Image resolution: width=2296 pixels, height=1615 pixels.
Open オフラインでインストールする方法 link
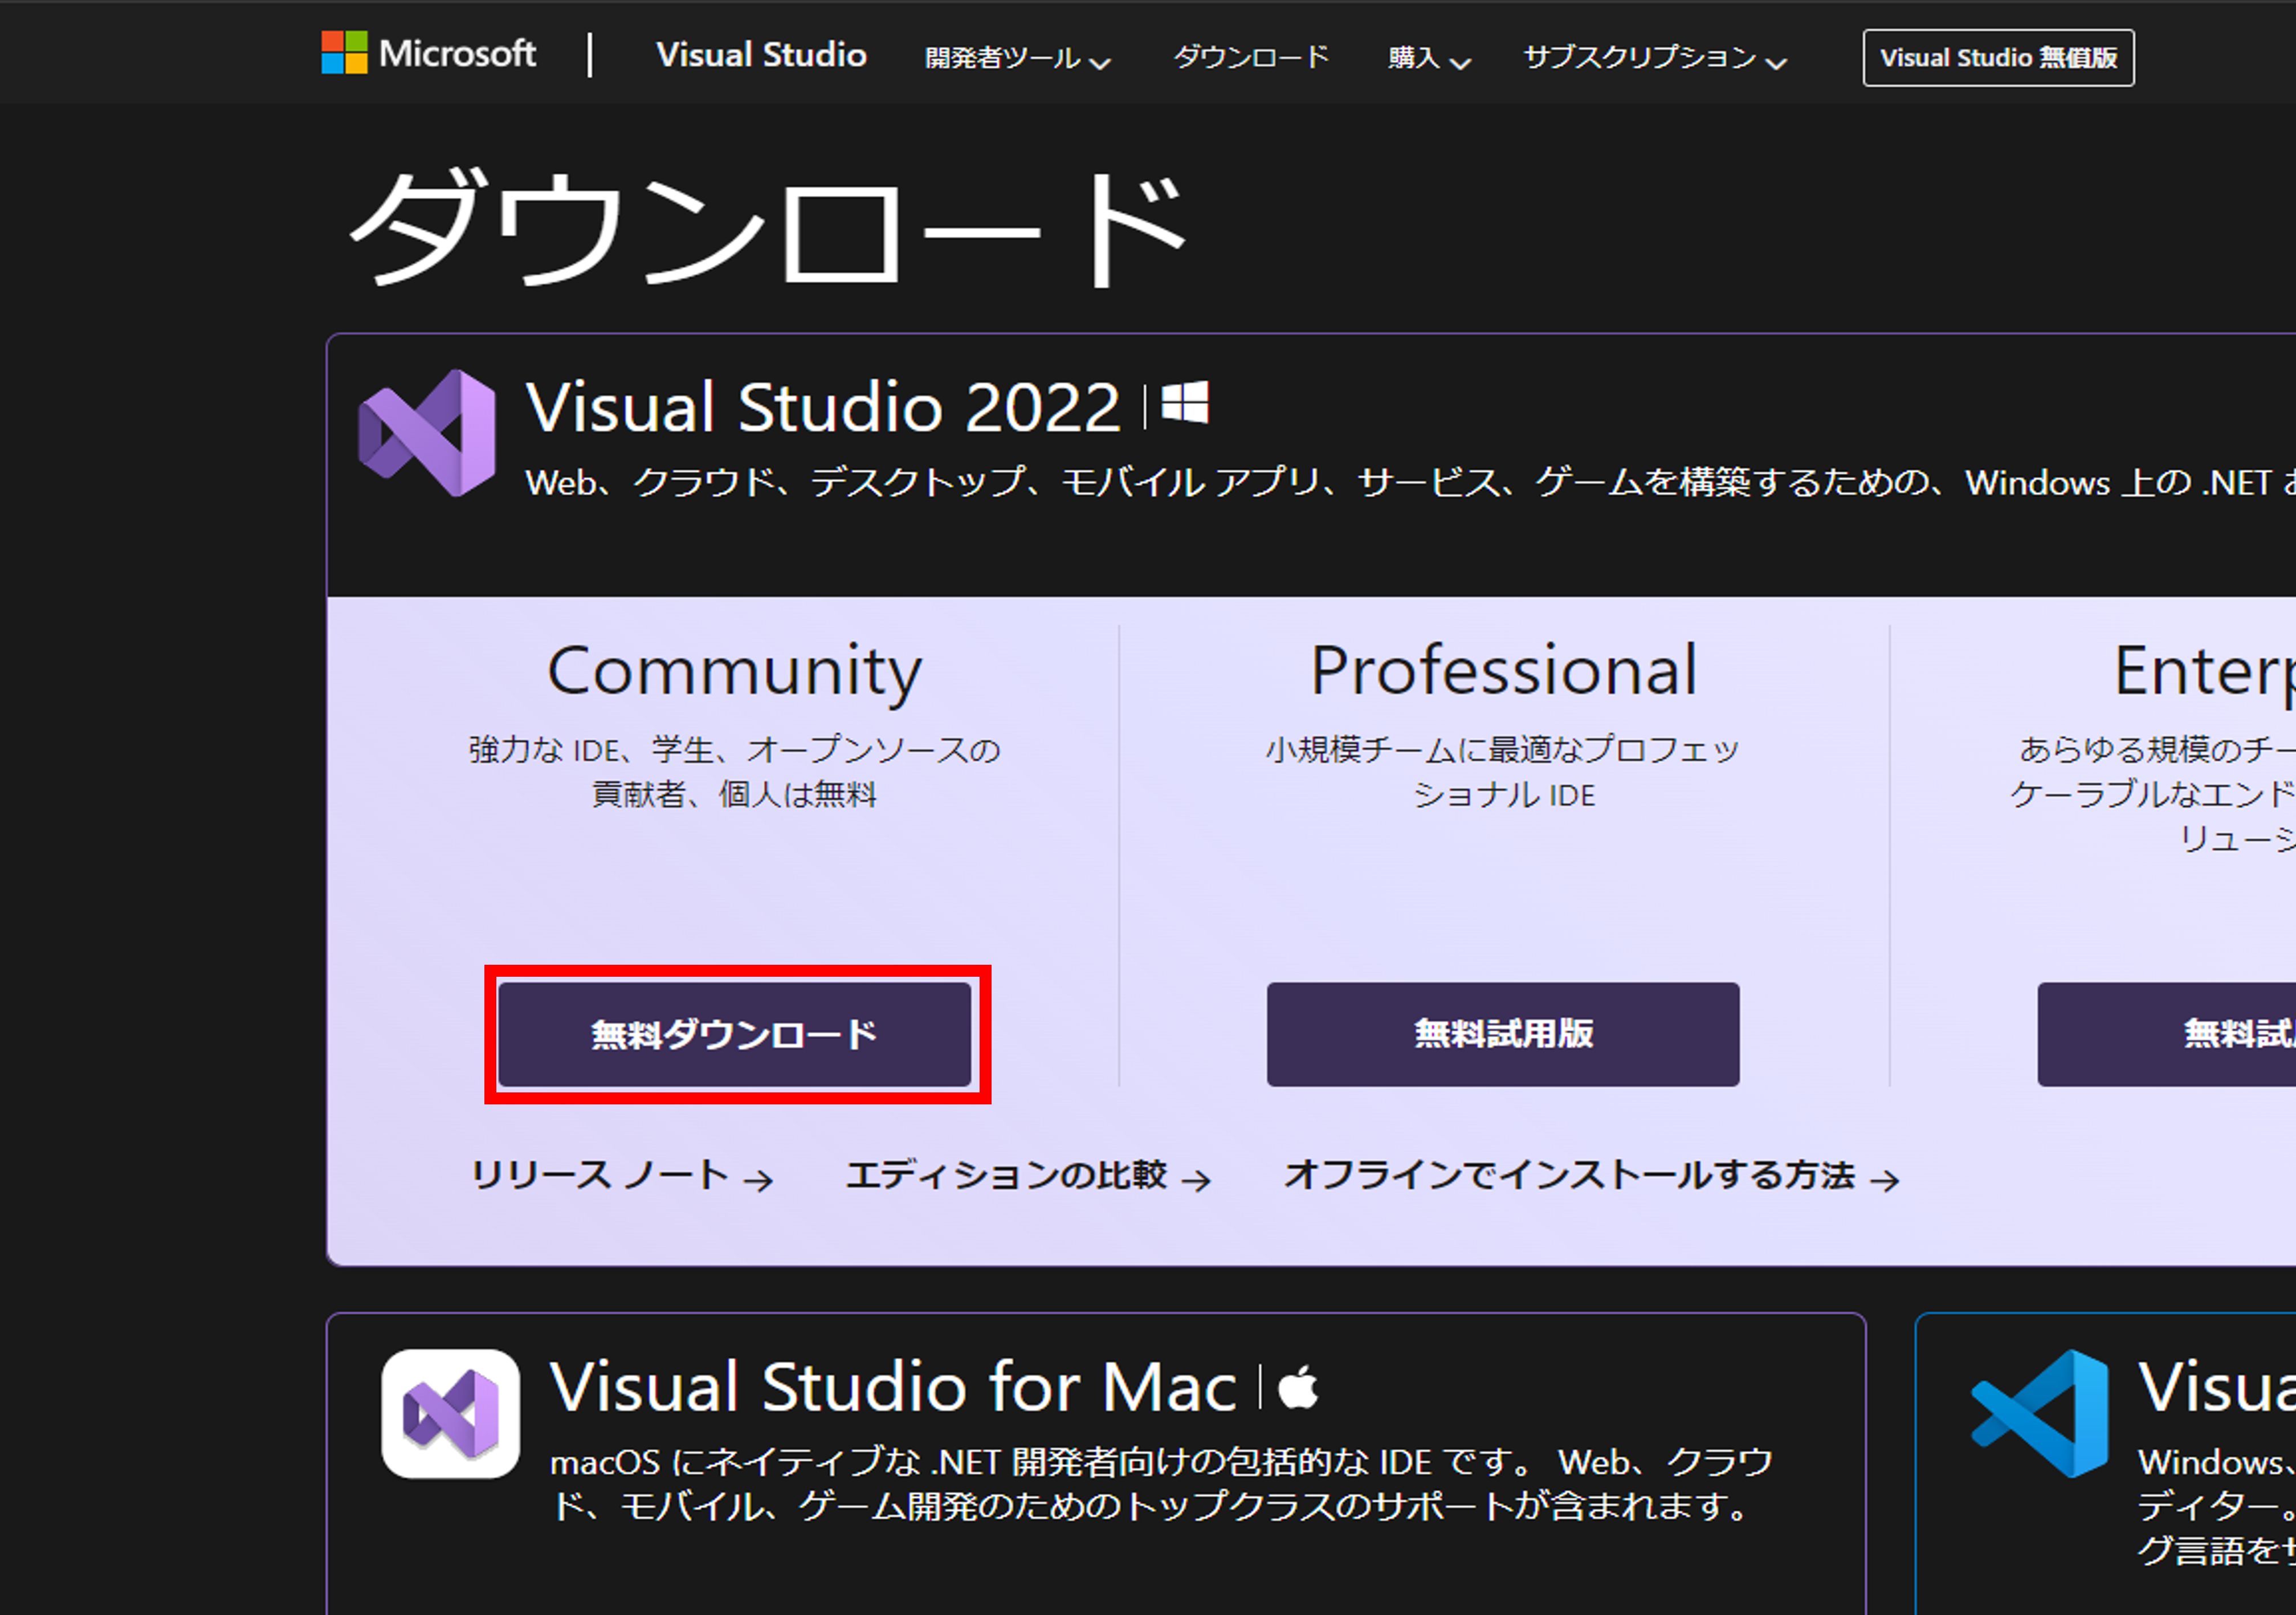pos(1591,1175)
